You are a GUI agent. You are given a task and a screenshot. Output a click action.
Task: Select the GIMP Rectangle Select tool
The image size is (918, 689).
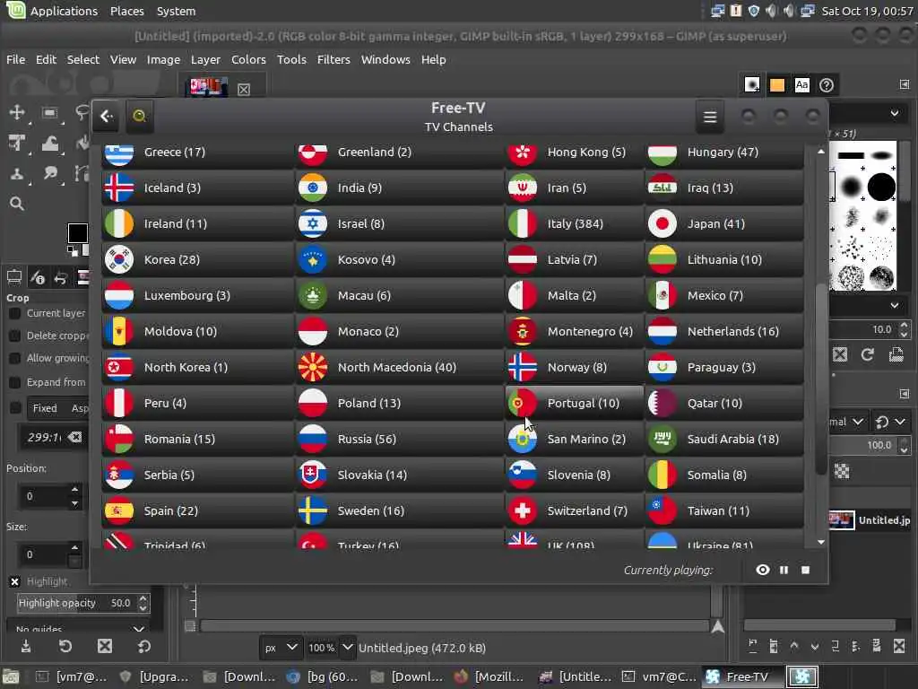click(x=49, y=112)
